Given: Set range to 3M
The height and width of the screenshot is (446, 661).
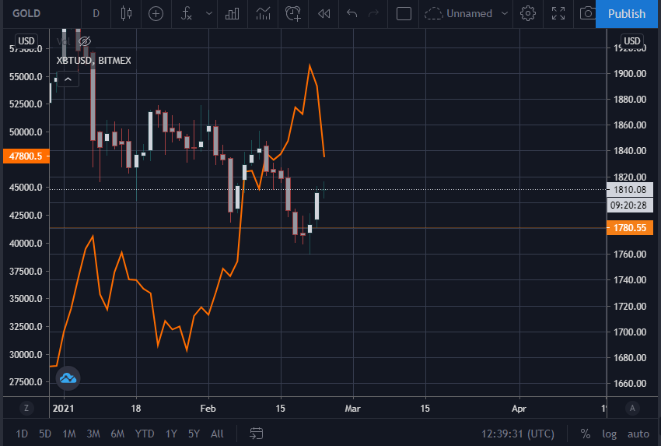Looking at the screenshot, I should tap(93, 434).
